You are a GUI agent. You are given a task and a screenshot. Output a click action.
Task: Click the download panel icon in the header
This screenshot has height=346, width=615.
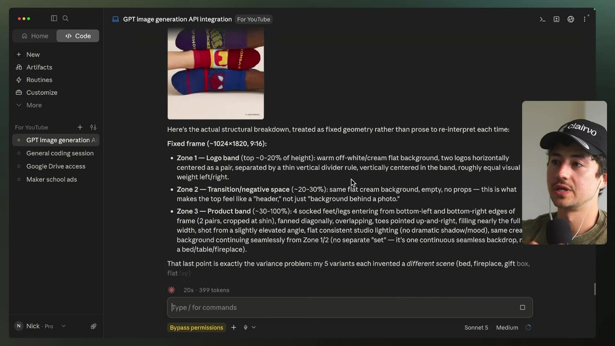pyautogui.click(x=556, y=19)
